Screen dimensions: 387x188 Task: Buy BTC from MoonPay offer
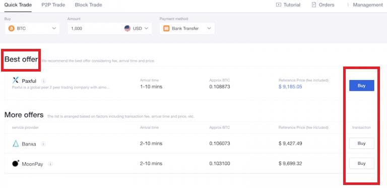point(362,163)
